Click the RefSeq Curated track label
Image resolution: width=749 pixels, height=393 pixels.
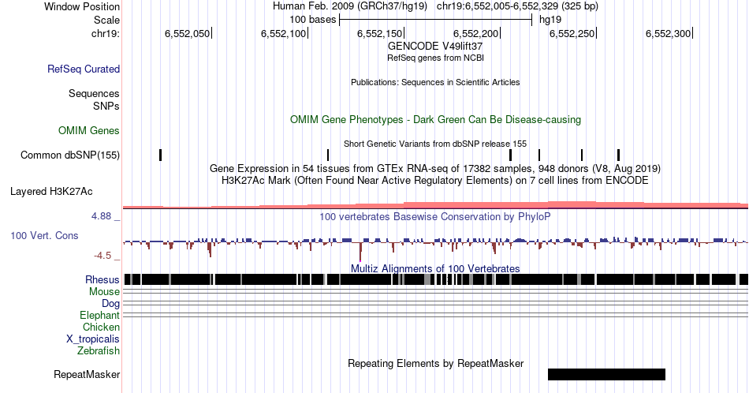point(84,69)
